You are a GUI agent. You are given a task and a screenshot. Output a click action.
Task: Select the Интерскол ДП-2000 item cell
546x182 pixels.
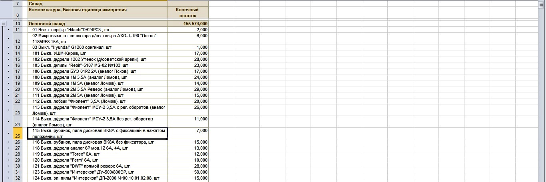(x=97, y=178)
